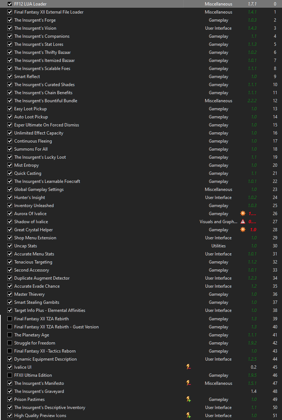282x420 pixels.
Task: Click version 2.2.2 on Bountiful Bundle row
Action: [252, 101]
